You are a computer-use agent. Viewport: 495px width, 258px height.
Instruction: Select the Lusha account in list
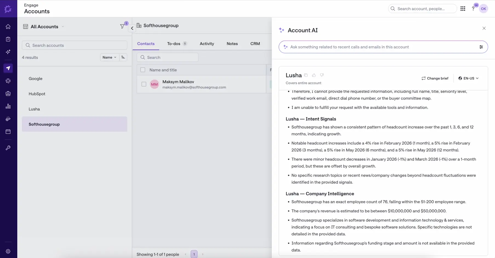tap(75, 109)
